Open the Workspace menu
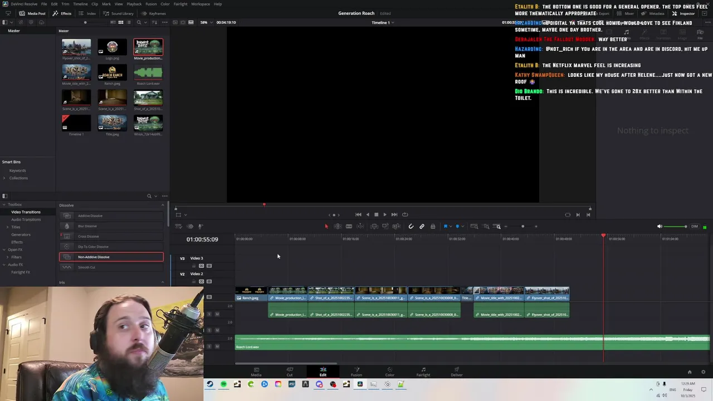 pyautogui.click(x=201, y=4)
